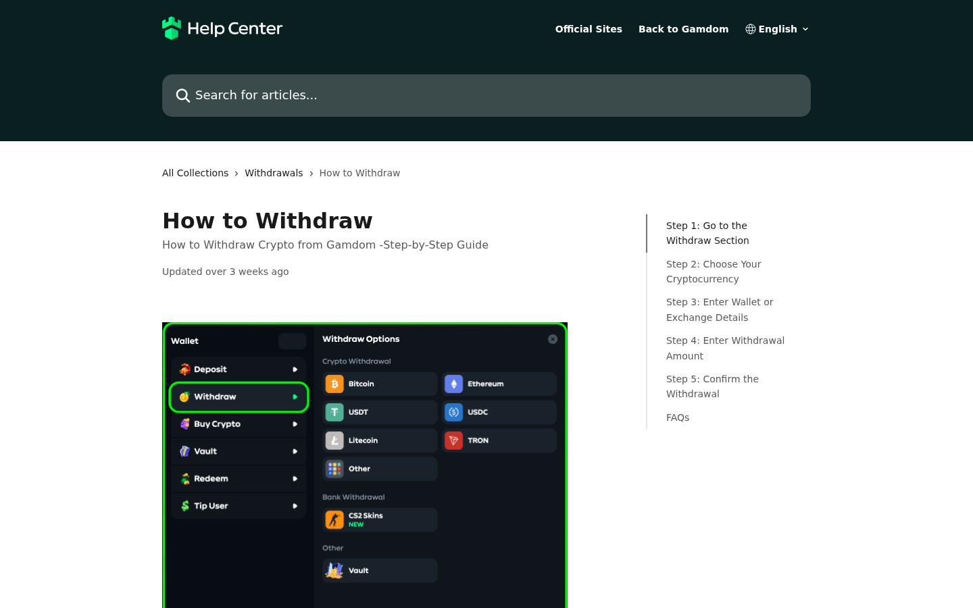
Task: Click the Ethereum icon in the article screenshot
Action: [453, 384]
